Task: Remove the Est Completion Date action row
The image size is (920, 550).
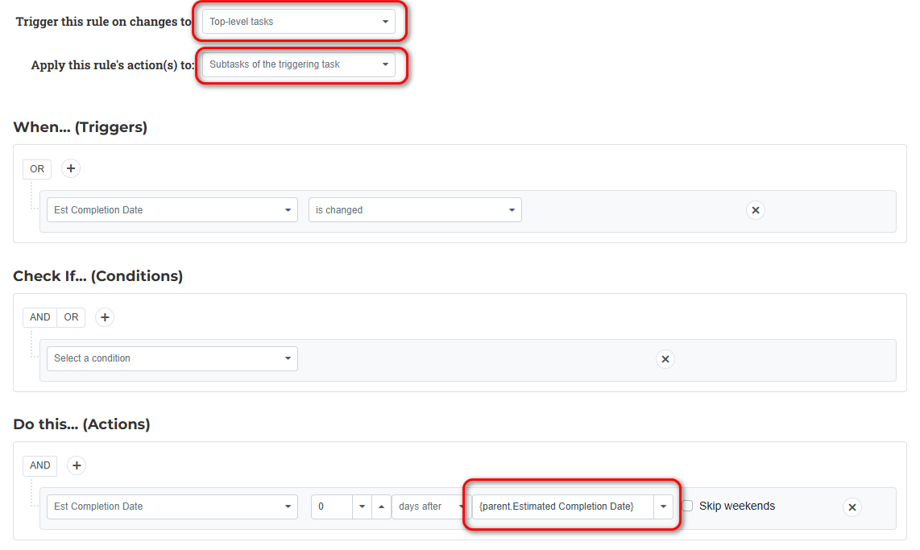Action: pyautogui.click(x=852, y=507)
